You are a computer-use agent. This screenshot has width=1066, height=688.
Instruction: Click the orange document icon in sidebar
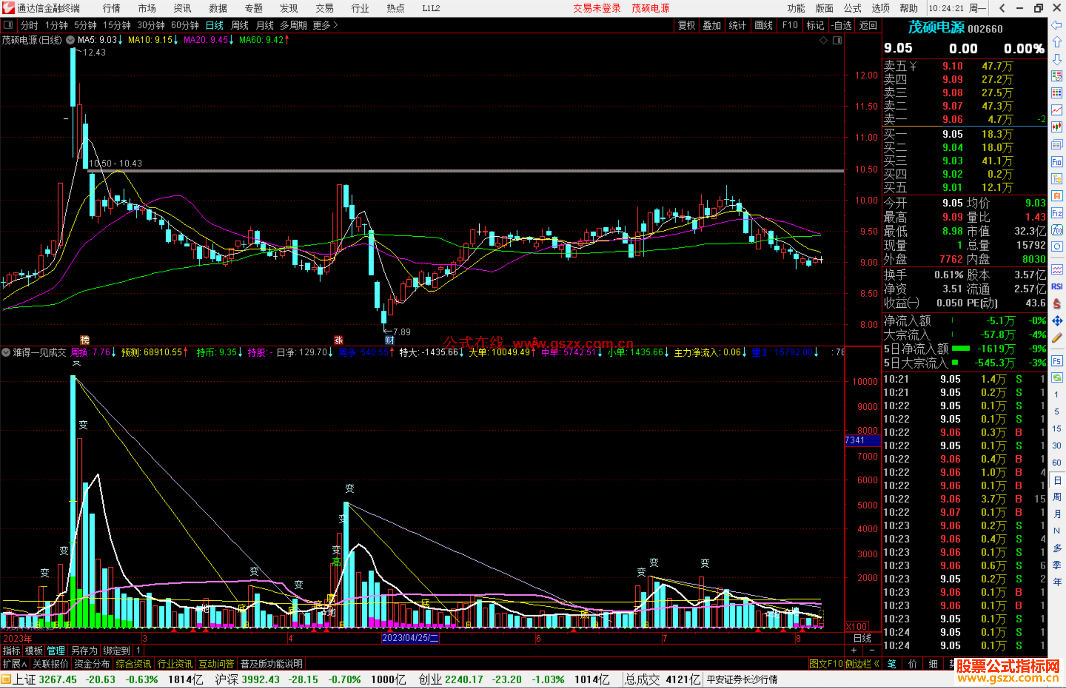coord(1057,196)
